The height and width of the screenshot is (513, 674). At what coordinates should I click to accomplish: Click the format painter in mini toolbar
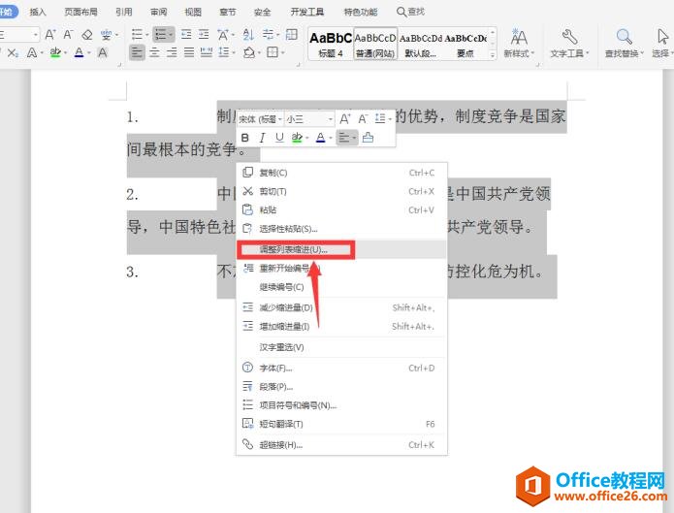pos(368,138)
